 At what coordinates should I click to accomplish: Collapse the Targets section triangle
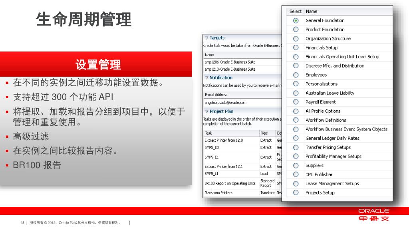tap(206, 38)
